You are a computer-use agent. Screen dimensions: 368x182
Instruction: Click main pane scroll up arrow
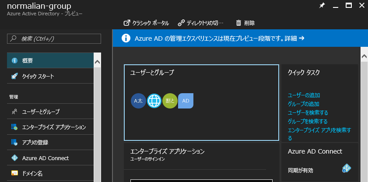(x=364, y=56)
